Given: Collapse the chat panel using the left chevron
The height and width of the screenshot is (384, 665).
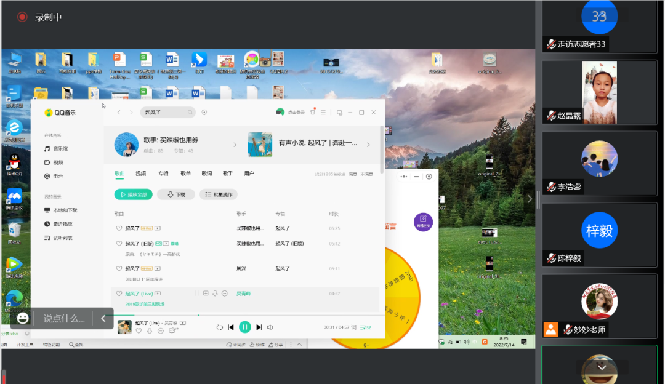Looking at the screenshot, I should (x=103, y=319).
